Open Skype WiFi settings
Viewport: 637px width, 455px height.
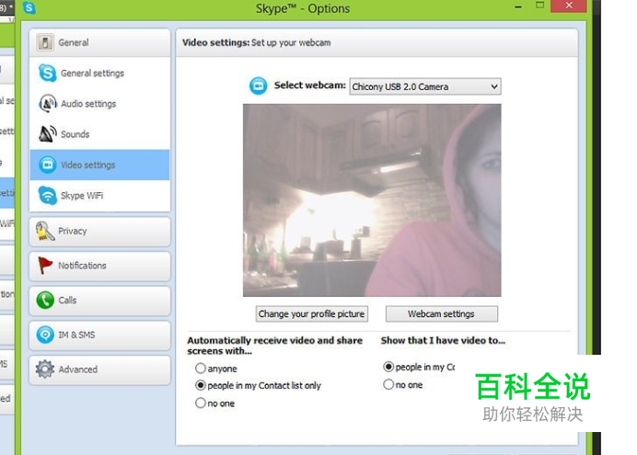[x=100, y=196]
